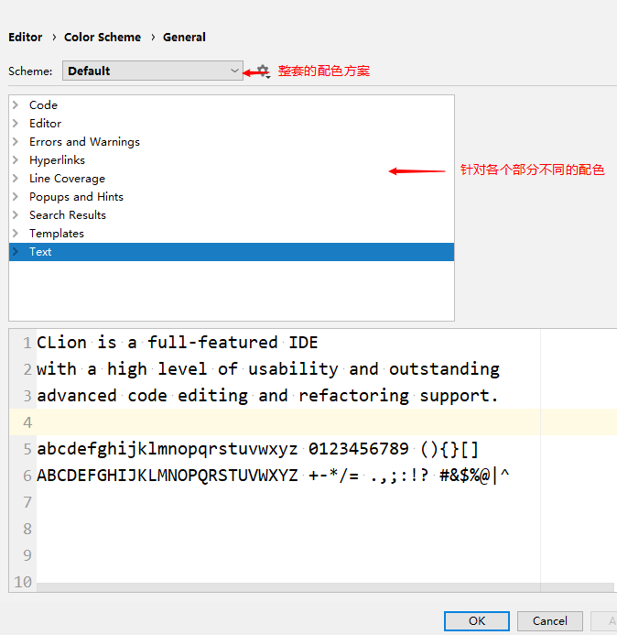Image resolution: width=617 pixels, height=635 pixels.
Task: Select the highlighted Text item
Action: coord(41,252)
